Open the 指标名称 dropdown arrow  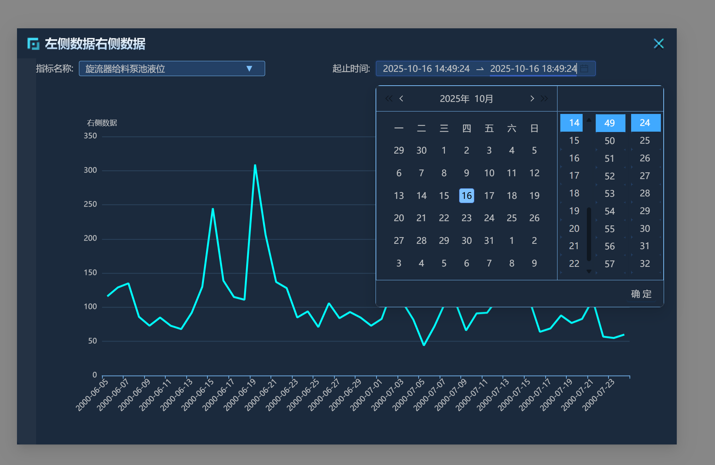coord(249,69)
